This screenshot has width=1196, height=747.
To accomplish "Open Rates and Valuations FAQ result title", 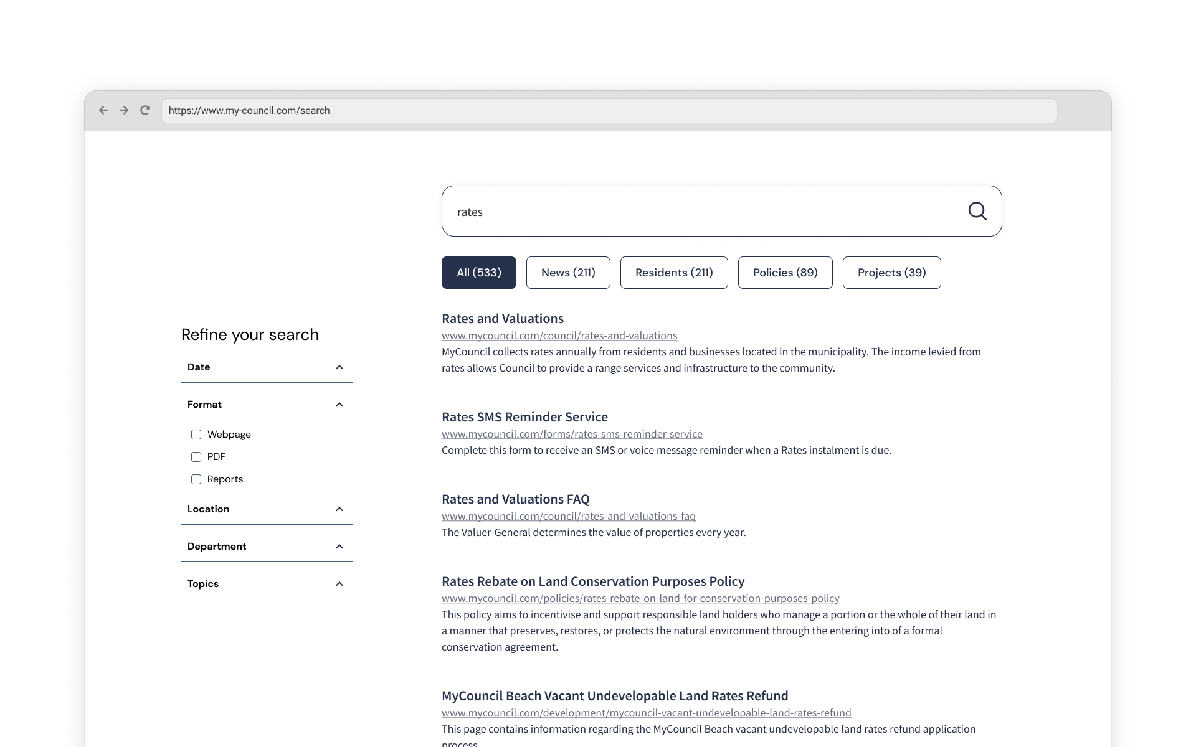I will (516, 499).
